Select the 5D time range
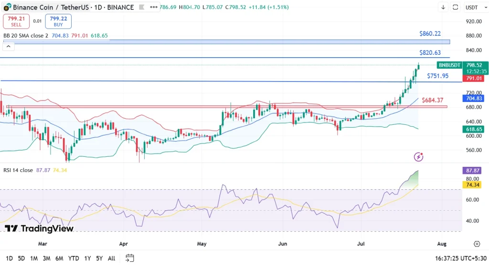Screen dimensions: 489x265 [x=21, y=258]
